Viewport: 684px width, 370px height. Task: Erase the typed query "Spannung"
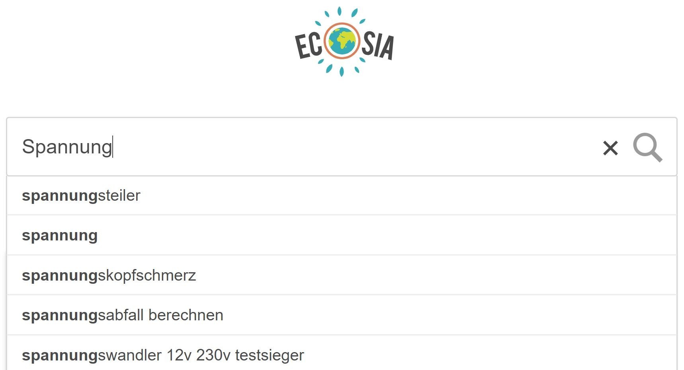pyautogui.click(x=610, y=148)
